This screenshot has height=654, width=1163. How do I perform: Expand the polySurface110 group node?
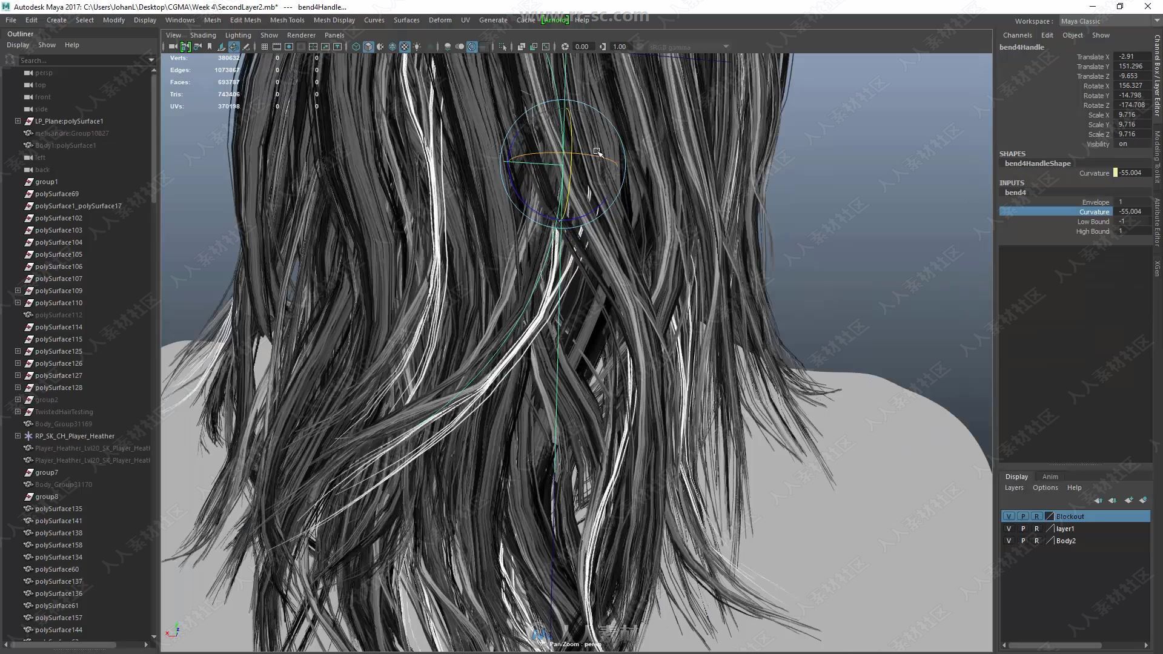(x=18, y=302)
